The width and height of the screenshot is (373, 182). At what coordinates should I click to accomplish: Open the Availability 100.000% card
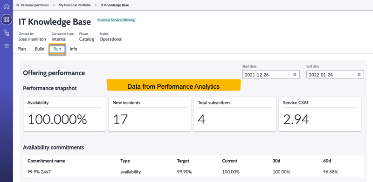64,114
